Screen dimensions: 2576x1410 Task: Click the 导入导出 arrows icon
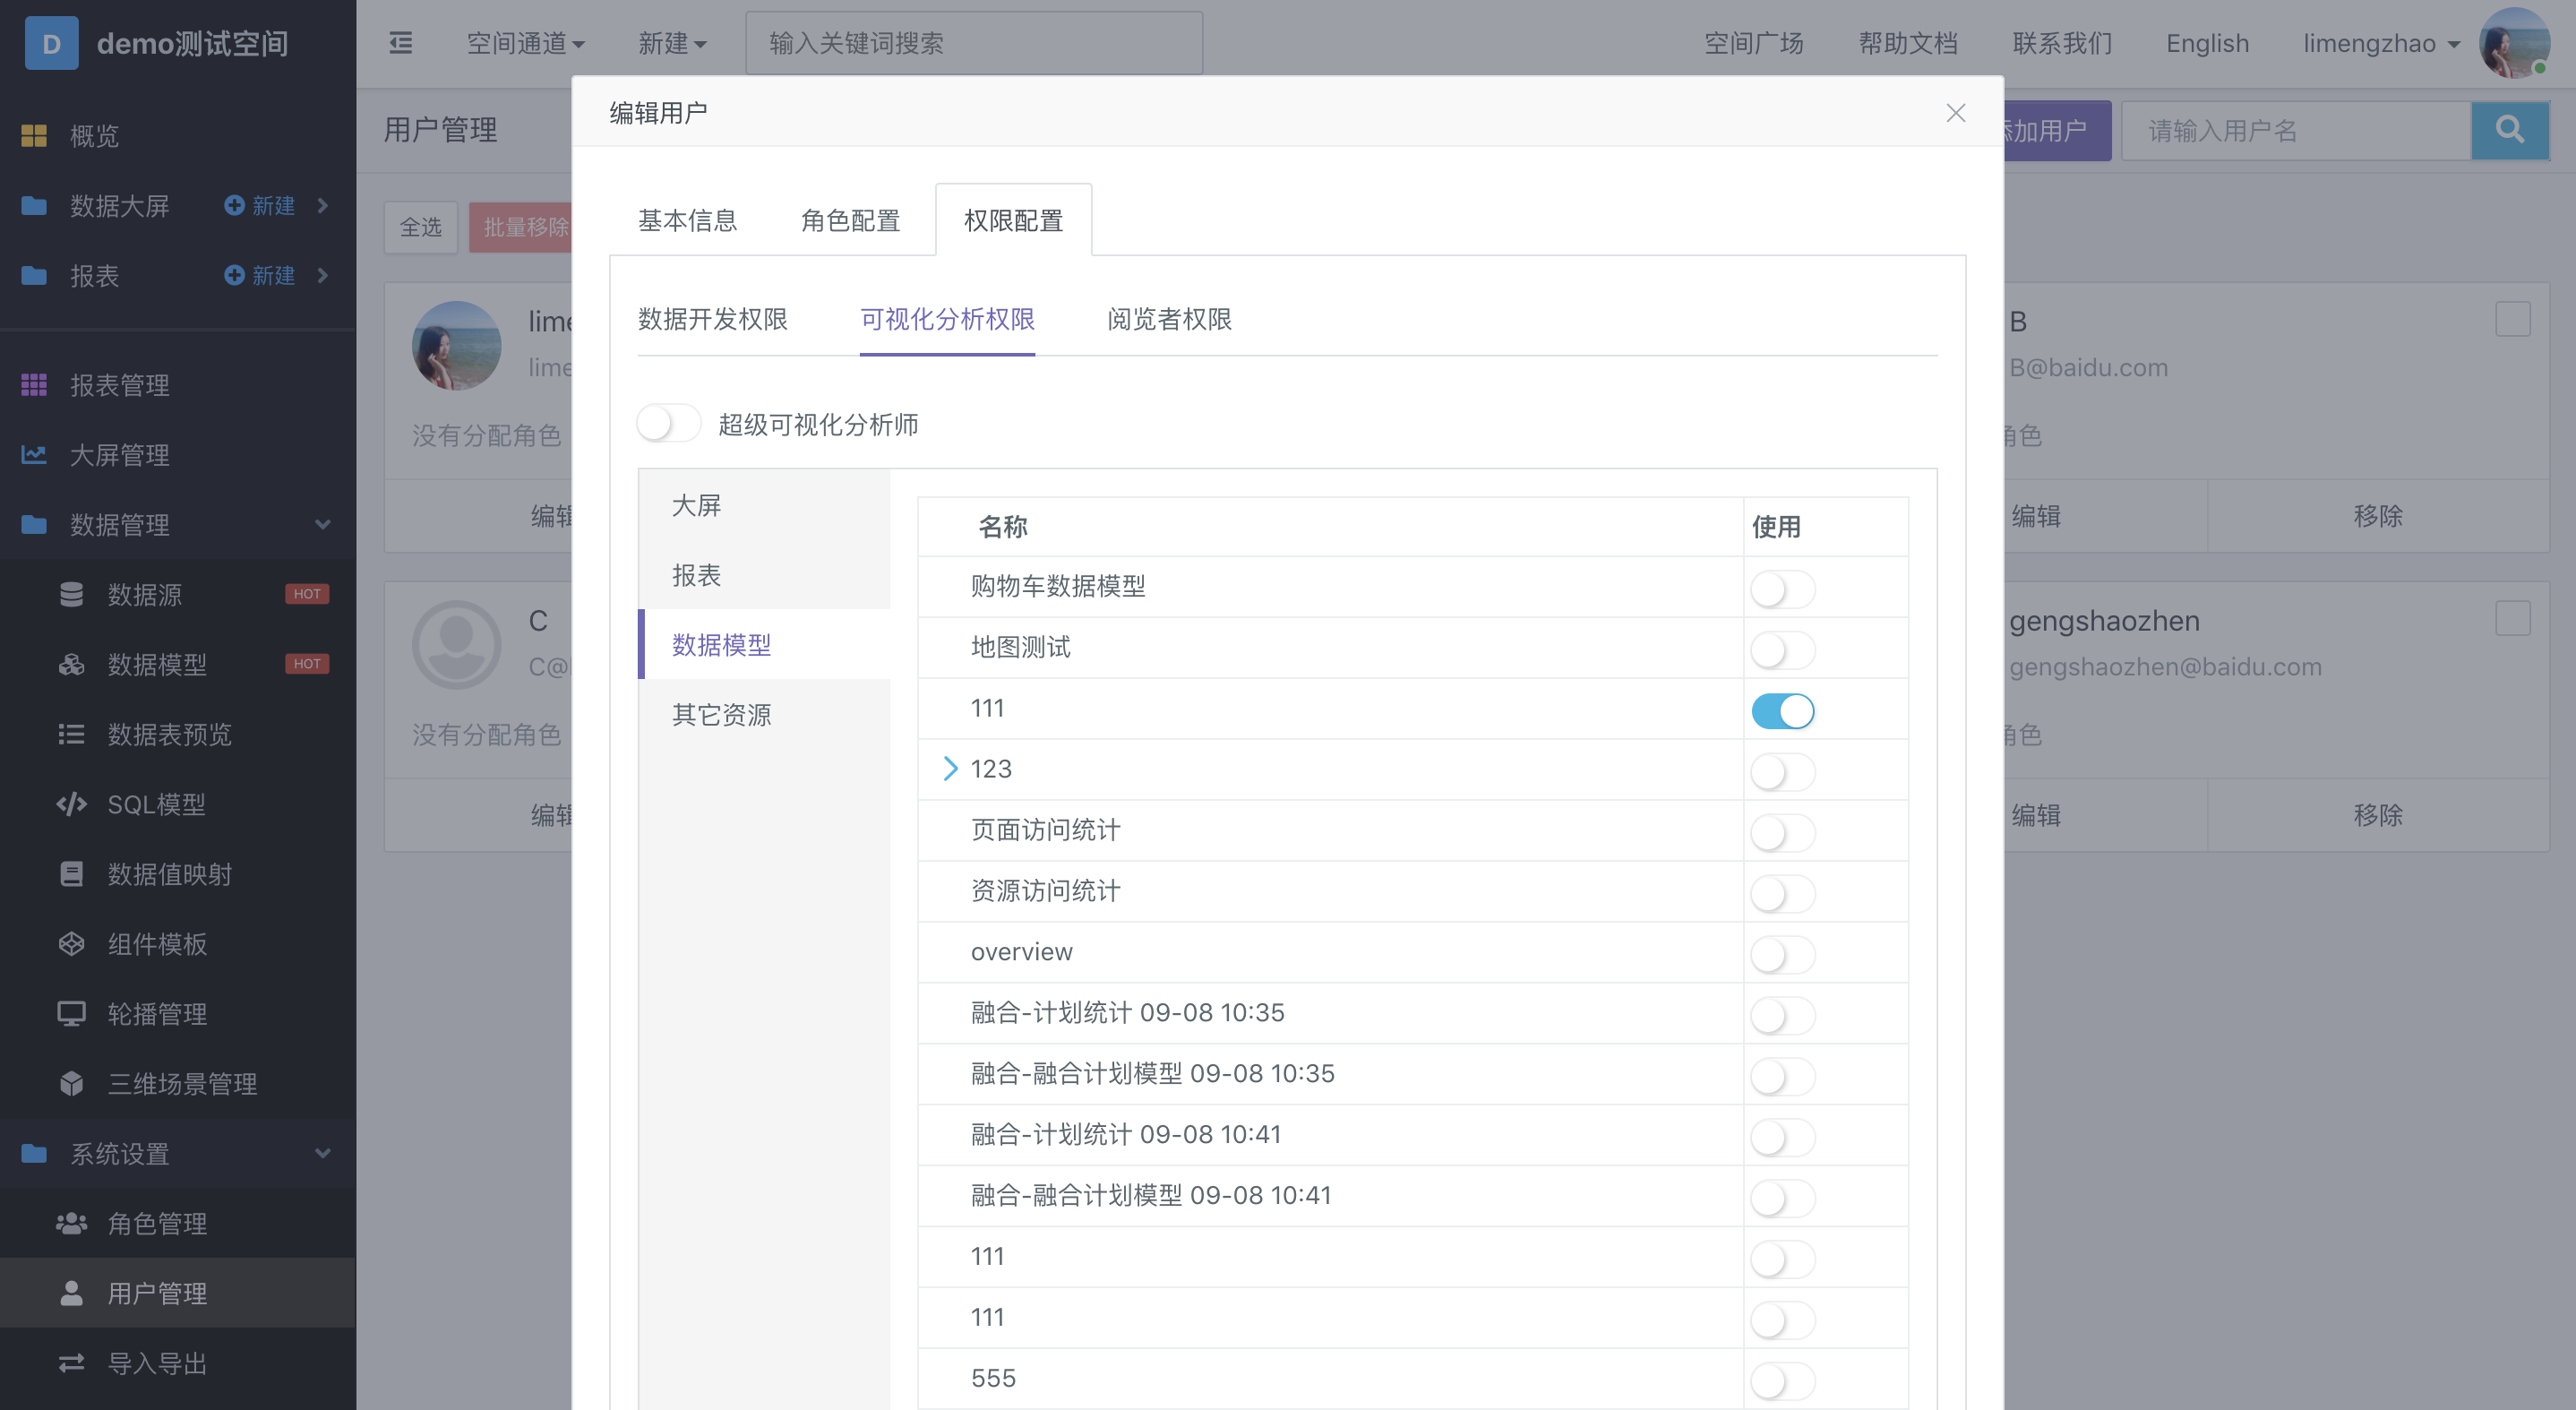coord(71,1363)
